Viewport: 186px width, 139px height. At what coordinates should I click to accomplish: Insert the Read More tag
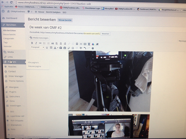tap(77, 44)
